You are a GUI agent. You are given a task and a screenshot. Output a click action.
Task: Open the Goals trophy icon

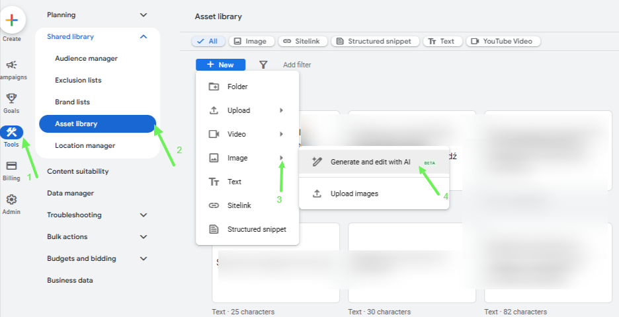[x=11, y=99]
